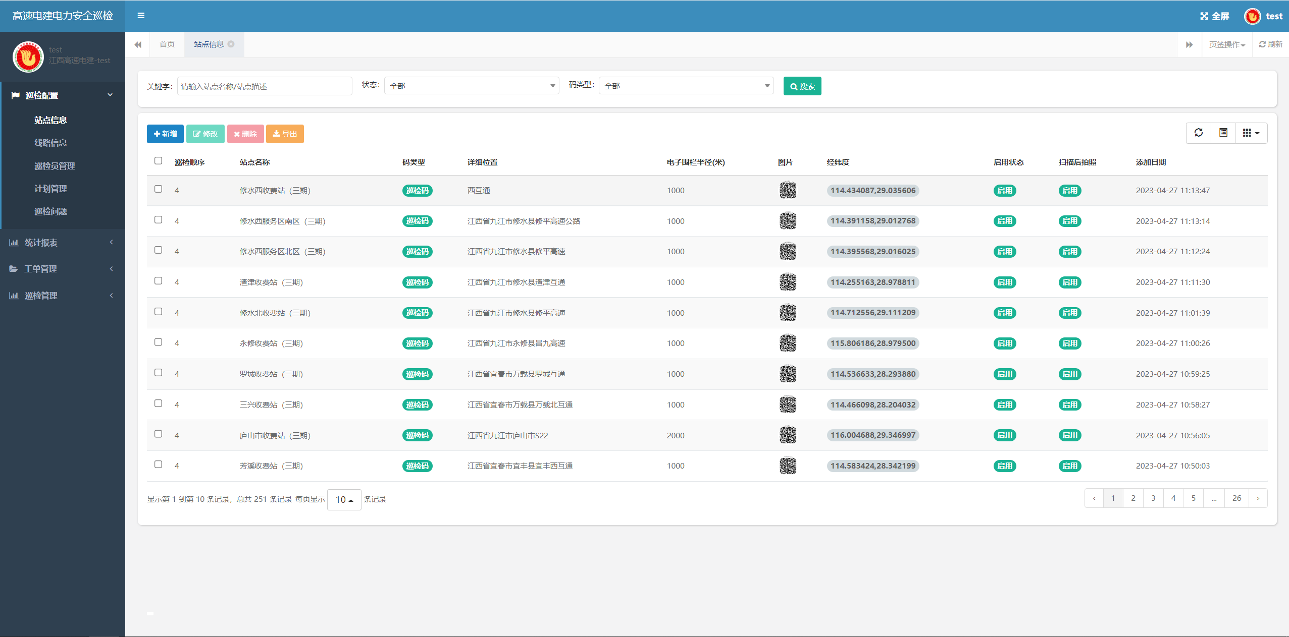Screen dimensions: 1289x637
Task: Navigate to page 2
Action: 1133,498
